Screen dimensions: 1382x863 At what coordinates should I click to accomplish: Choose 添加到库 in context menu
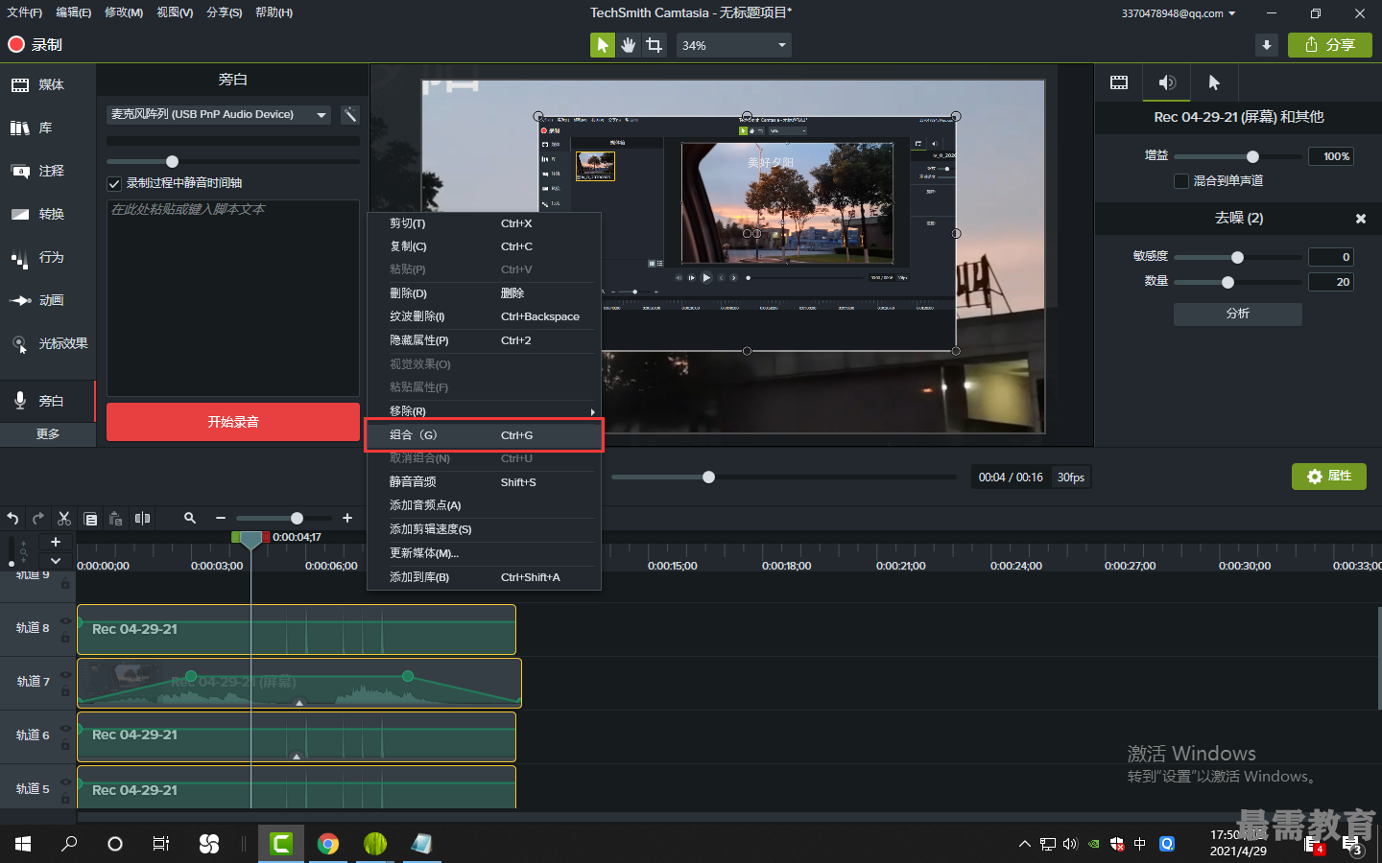tap(484, 577)
